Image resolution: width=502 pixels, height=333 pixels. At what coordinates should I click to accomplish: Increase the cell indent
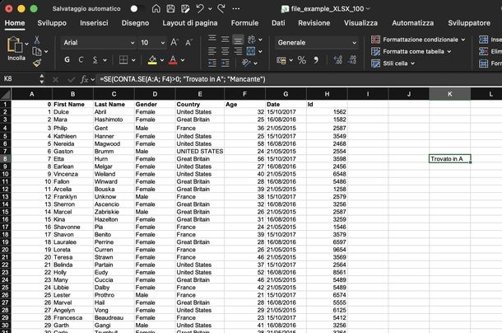pos(225,63)
